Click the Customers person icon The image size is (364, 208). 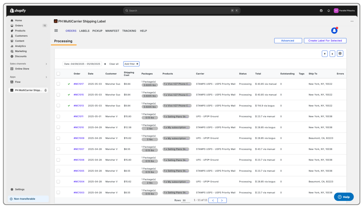pos(12,36)
